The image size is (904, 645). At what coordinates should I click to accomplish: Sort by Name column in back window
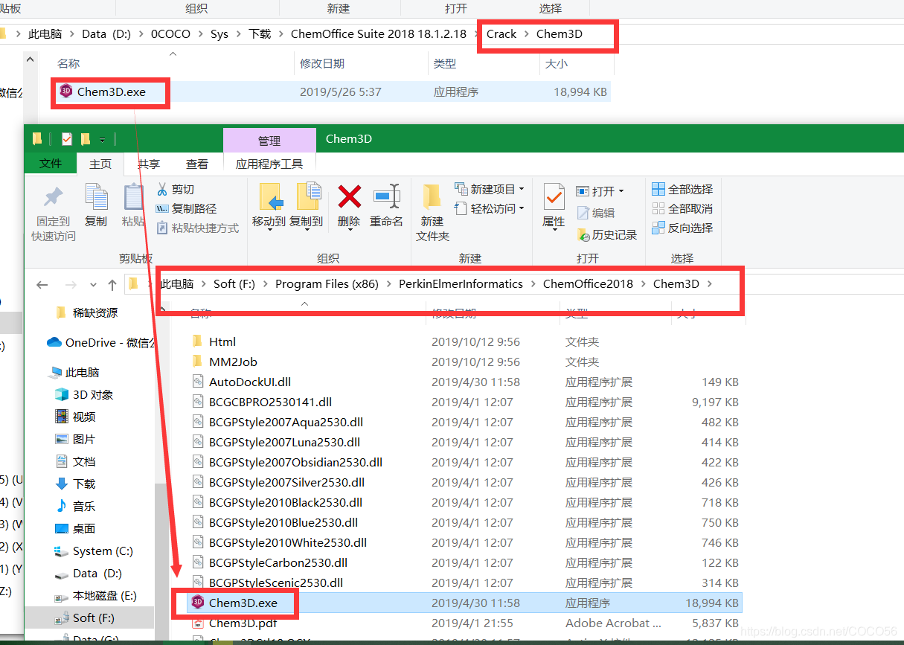point(68,64)
